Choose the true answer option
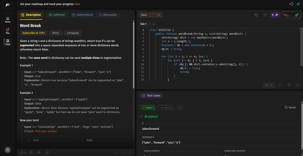 [x=50, y=140]
